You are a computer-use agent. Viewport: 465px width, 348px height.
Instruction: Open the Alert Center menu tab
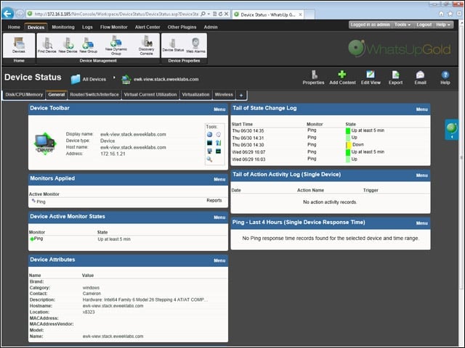pos(147,27)
